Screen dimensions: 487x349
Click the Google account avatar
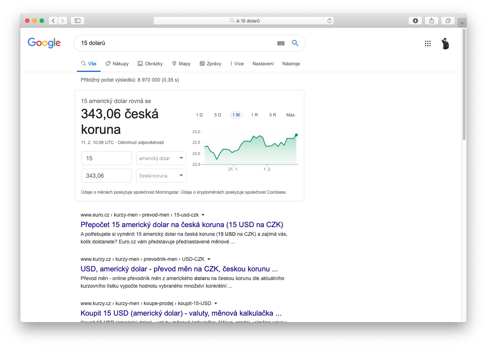pyautogui.click(x=445, y=44)
